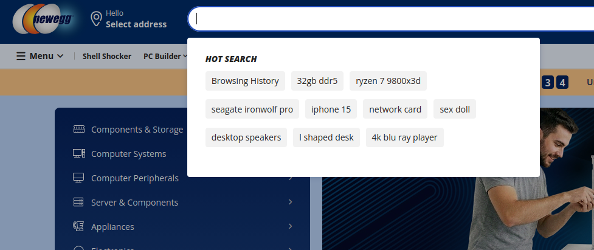Image resolution: width=594 pixels, height=250 pixels.
Task: Expand the PC Builder dropdown arrow
Action: coord(185,56)
